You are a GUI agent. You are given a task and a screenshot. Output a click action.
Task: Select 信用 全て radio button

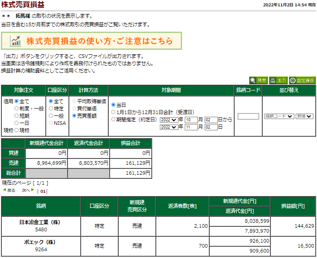pyautogui.click(x=16, y=101)
